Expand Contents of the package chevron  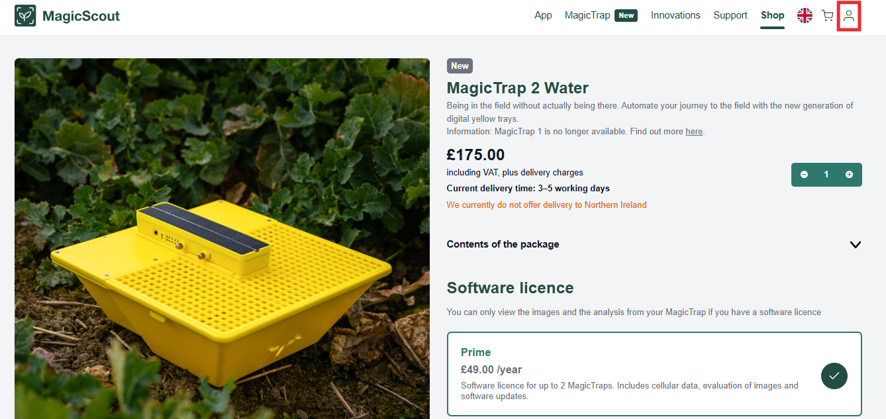point(856,244)
